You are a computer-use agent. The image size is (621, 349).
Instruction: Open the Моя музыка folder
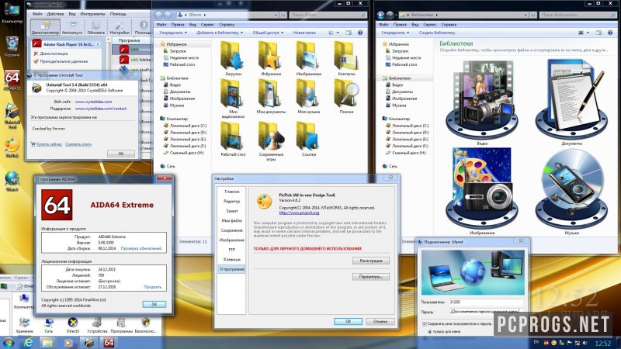click(x=308, y=96)
